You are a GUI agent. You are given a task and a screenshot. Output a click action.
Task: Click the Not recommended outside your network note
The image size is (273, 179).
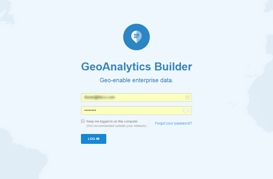116,126
